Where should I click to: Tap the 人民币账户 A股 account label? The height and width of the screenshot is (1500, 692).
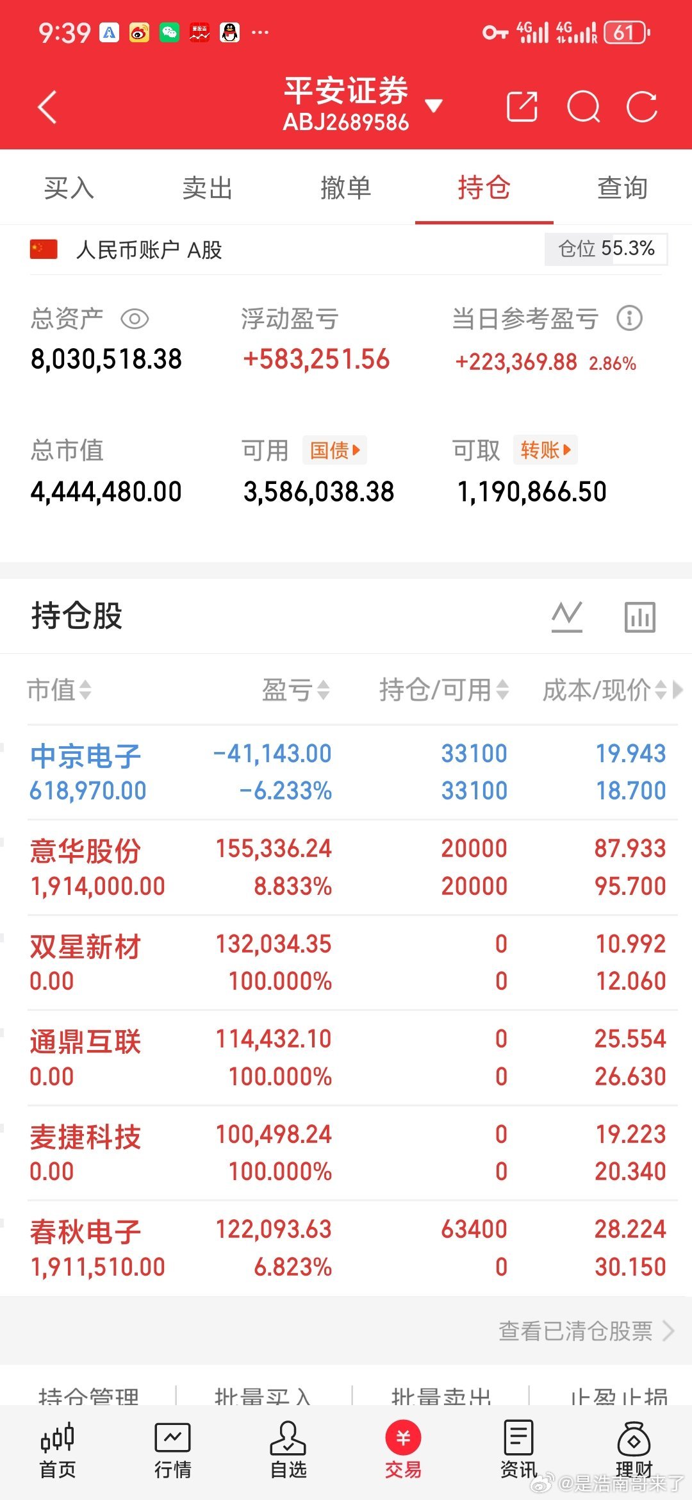(x=149, y=249)
